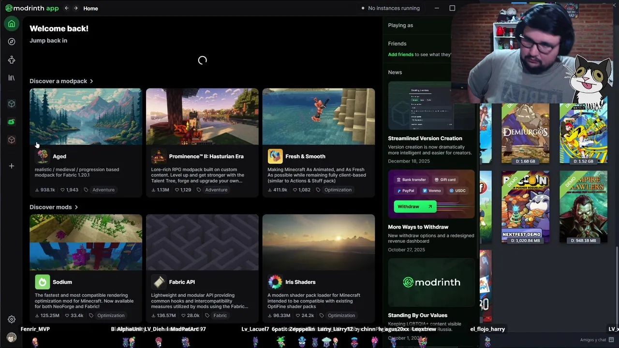Open the Discover compass icon in sidebar

12,42
